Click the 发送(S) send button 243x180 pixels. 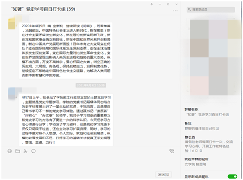(163, 174)
